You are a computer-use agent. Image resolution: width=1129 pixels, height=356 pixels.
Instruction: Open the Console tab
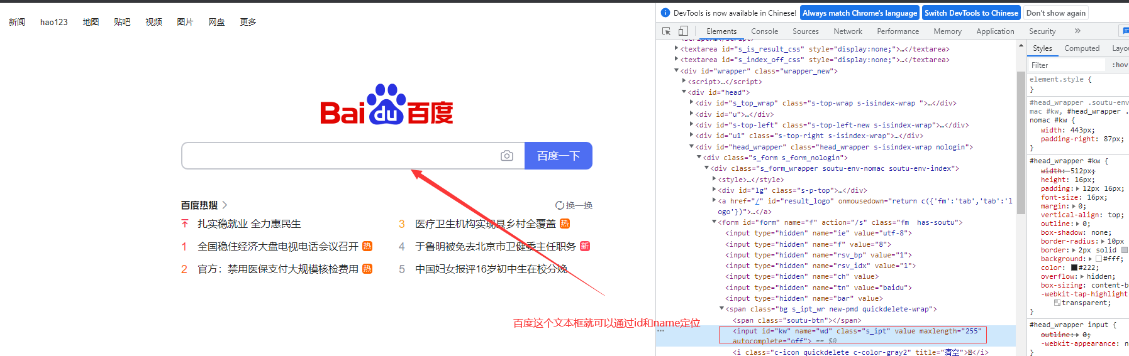[764, 31]
